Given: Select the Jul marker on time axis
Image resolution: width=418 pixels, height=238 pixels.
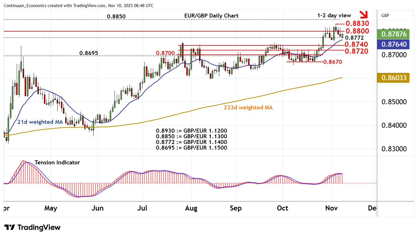Looking at the screenshot, I should pos(142,208).
